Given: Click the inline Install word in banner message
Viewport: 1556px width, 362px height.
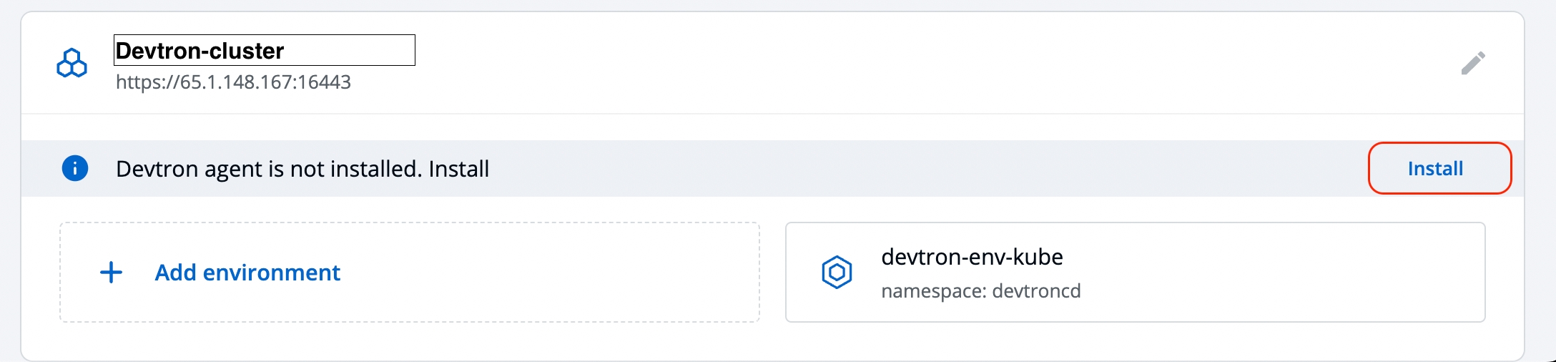Looking at the screenshot, I should [458, 169].
